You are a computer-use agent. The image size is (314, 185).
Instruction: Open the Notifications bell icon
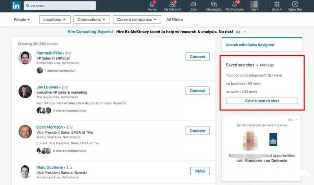(234, 6)
